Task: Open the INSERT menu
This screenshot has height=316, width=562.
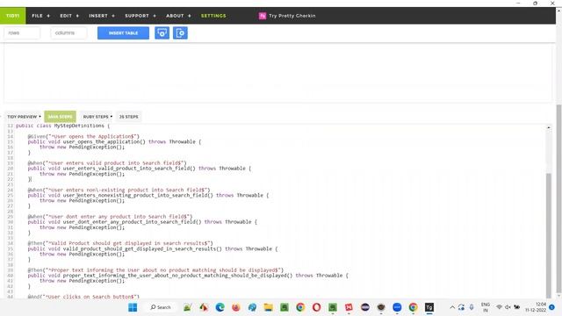Action: click(98, 16)
